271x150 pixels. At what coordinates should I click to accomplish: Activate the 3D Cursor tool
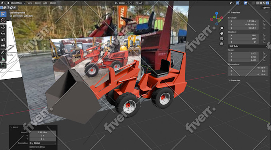[x=3, y=21]
